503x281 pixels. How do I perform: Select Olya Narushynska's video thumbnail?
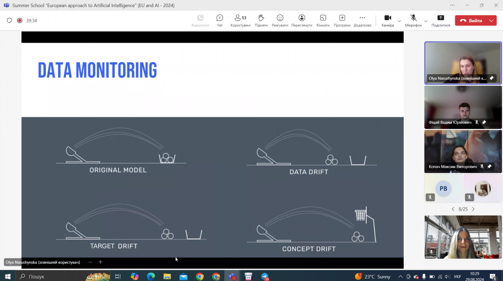(x=463, y=63)
